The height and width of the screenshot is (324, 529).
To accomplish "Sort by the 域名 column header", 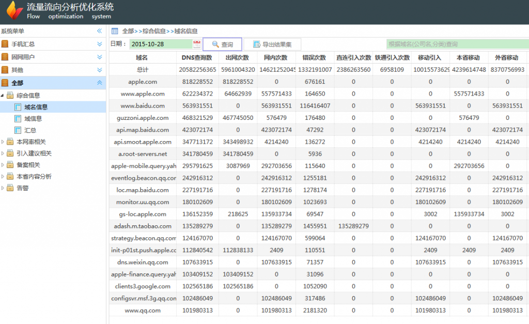I will [142, 57].
